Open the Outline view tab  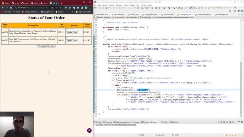[165, 122]
